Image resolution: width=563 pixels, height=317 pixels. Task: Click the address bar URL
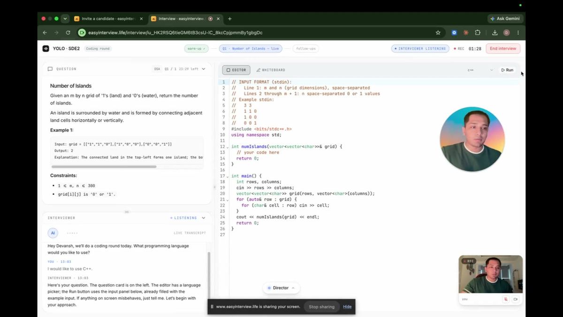click(175, 33)
